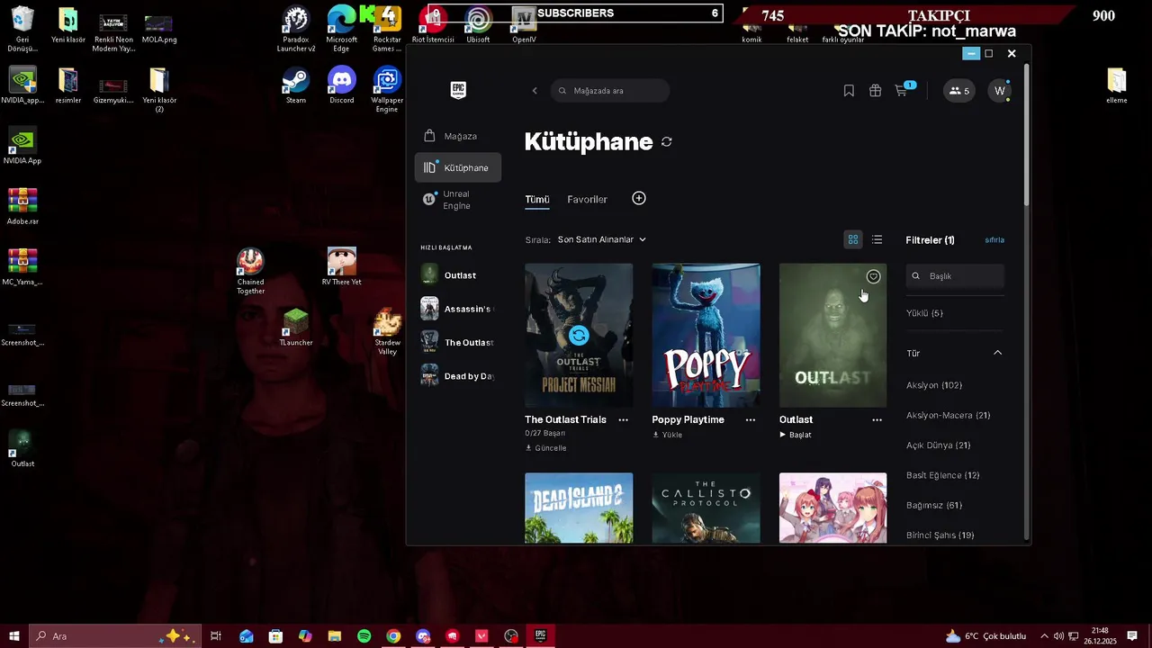Click Yükle under Poppy Playtime
The width and height of the screenshot is (1152, 648).
pos(668,435)
